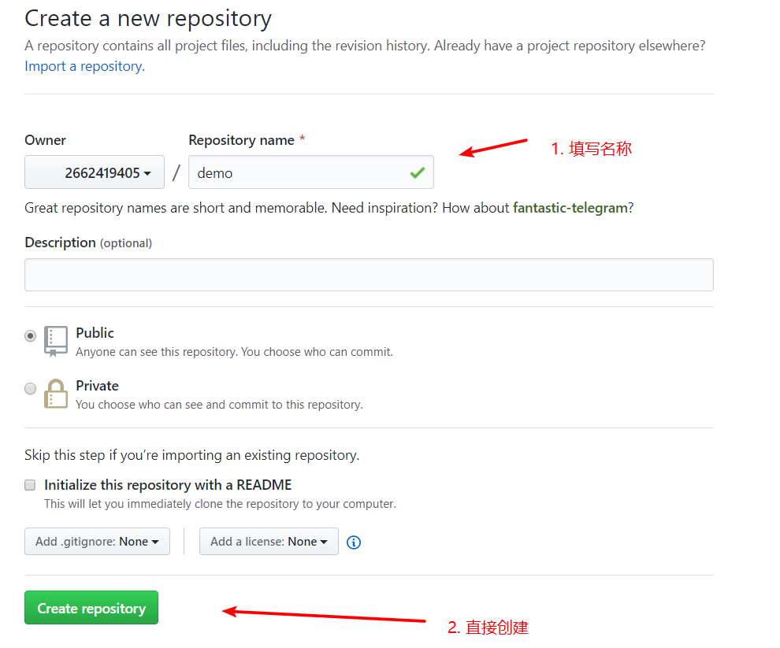Click the green checkmark in name field
This screenshot has width=780, height=648.
click(417, 172)
